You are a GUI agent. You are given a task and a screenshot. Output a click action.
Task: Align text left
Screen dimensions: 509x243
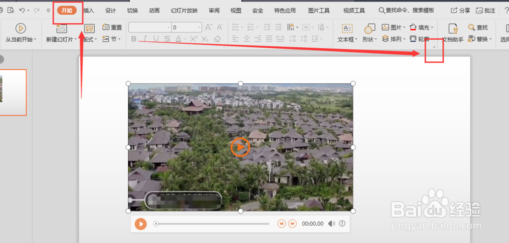pos(235,39)
